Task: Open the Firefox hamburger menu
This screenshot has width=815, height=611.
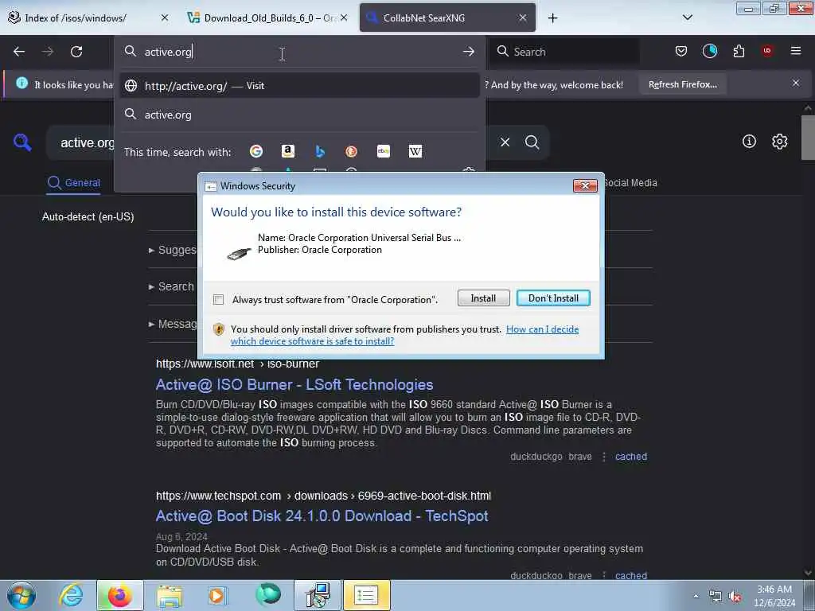Action: 795,51
